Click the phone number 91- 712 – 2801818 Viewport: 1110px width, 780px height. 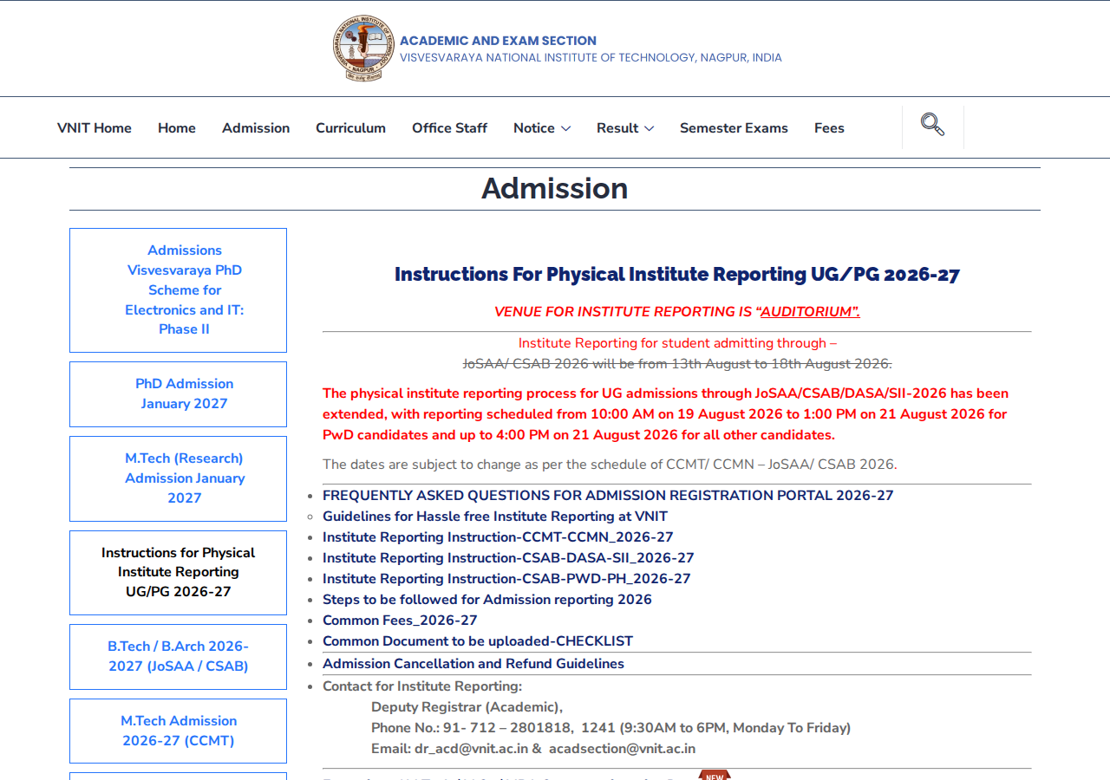click(507, 728)
